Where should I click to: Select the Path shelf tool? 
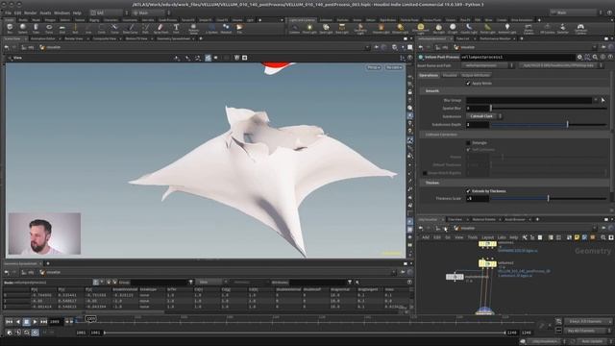pyautogui.click(x=145, y=28)
